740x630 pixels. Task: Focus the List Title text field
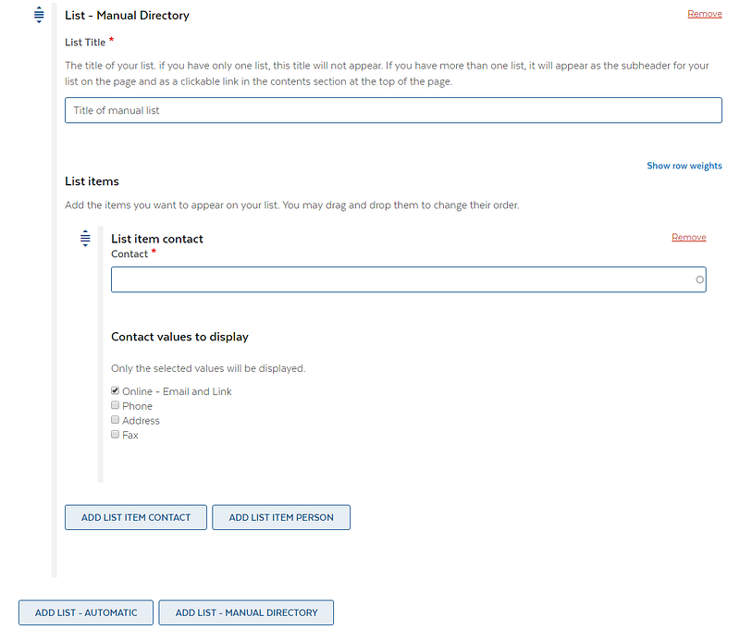393,111
